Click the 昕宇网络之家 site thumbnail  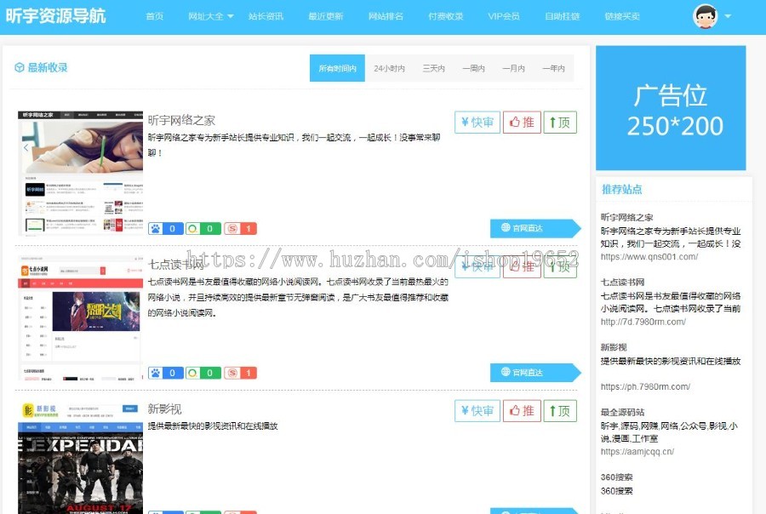[80, 173]
